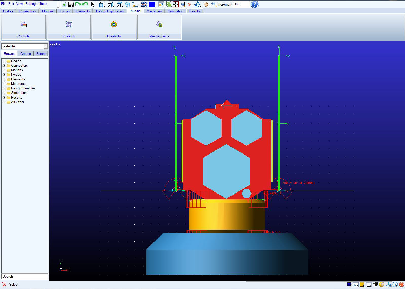This screenshot has width=405, height=289.
Task: Save the model with the floppy disk icon
Action: (x=71, y=4)
